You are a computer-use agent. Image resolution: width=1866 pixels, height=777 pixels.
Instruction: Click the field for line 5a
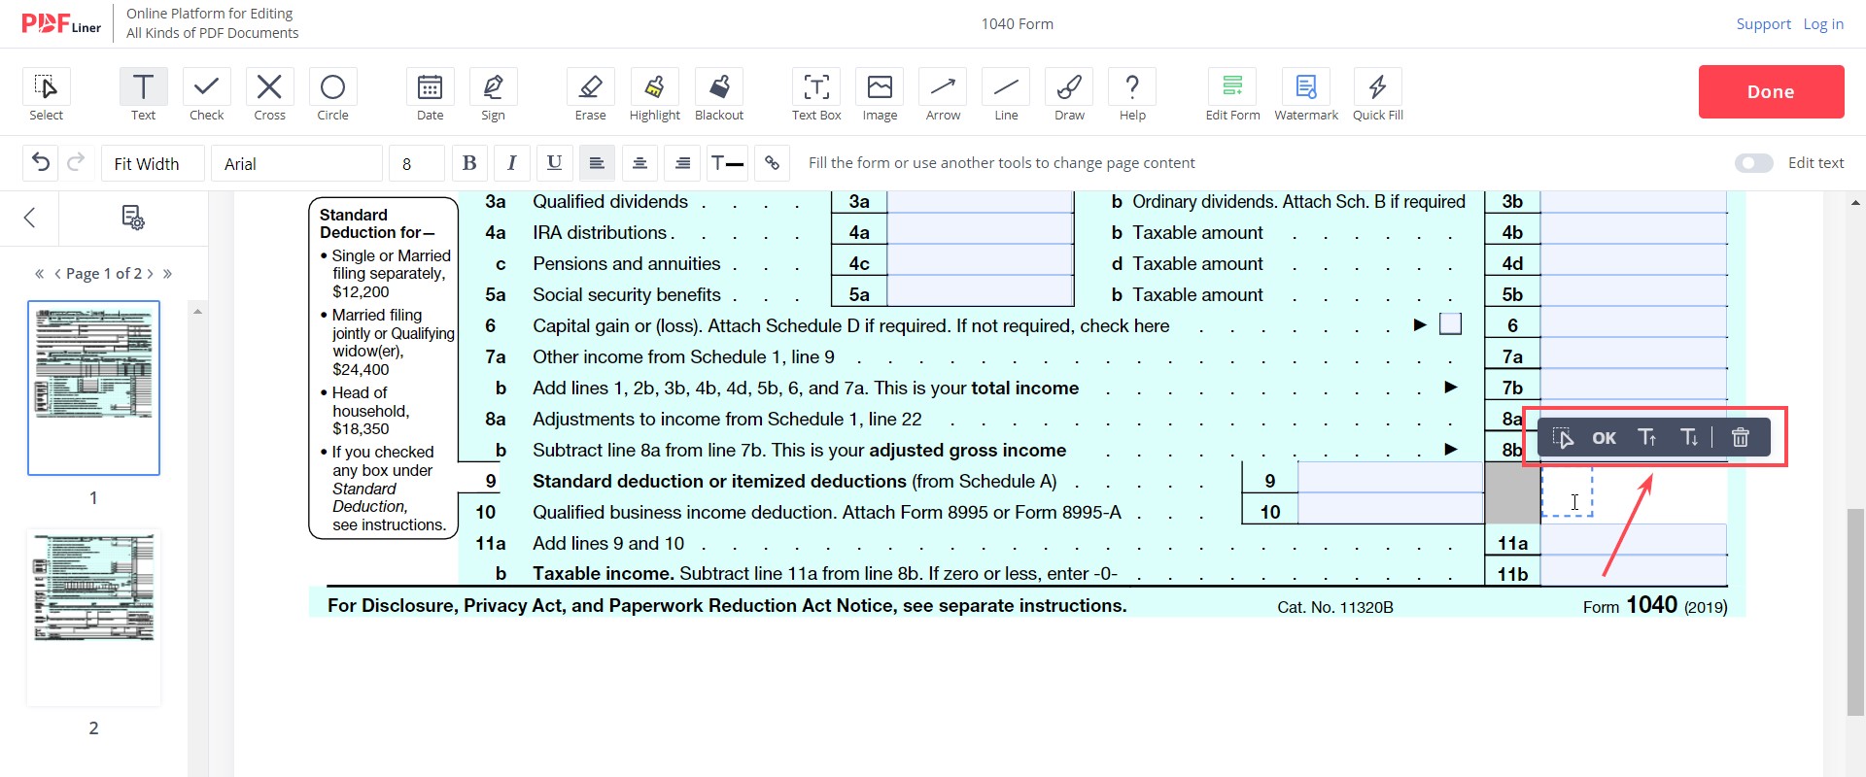pos(980,291)
